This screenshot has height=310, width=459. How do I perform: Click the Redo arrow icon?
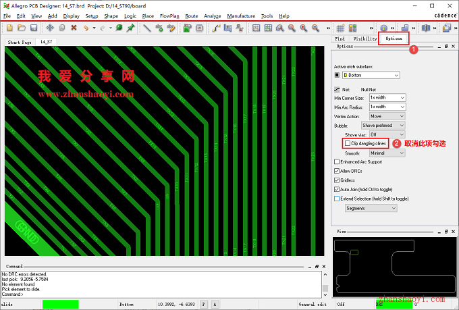click(x=102, y=28)
